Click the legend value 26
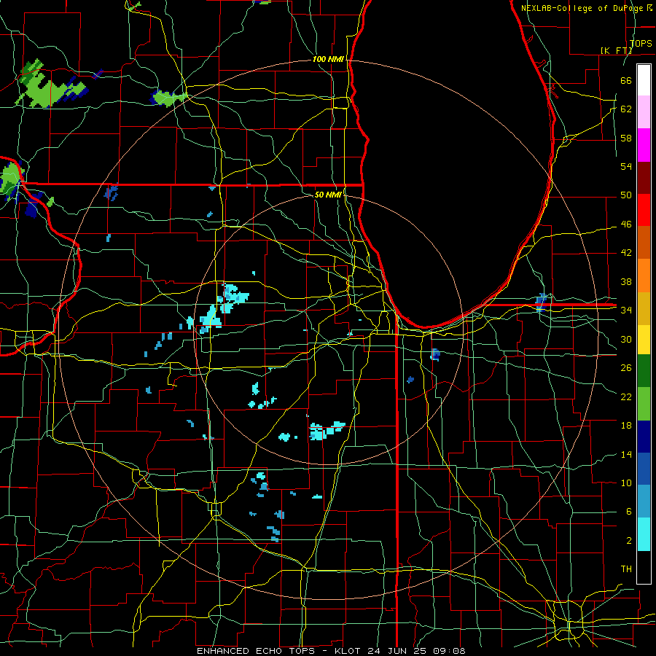This screenshot has height=656, width=656. tap(626, 368)
